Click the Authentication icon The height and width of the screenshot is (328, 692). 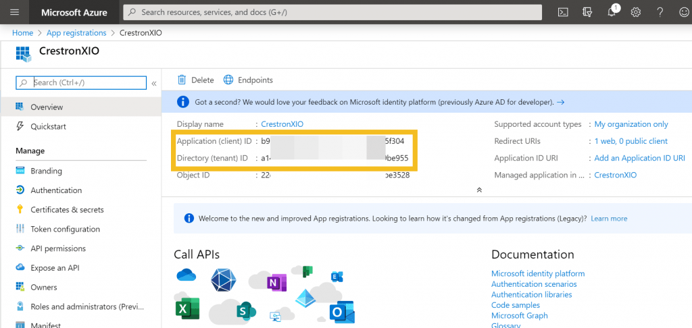[x=20, y=190]
